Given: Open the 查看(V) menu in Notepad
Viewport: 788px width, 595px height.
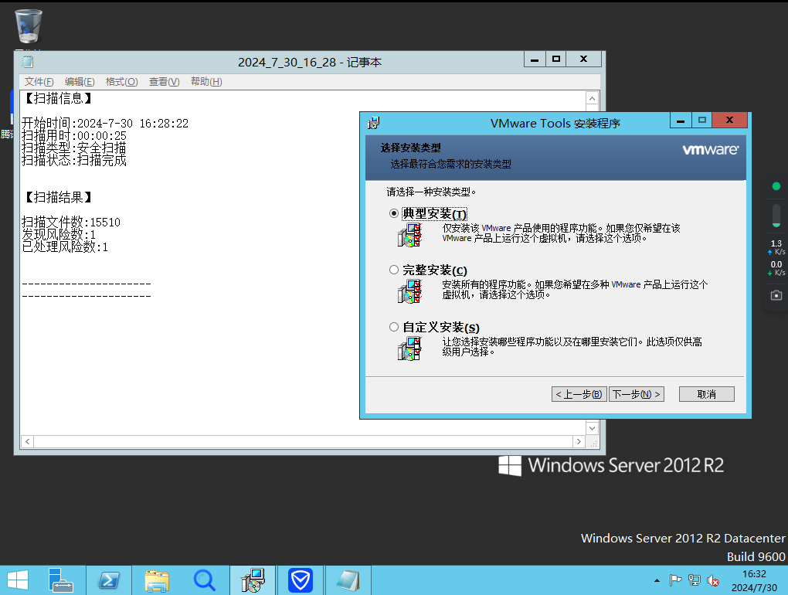Looking at the screenshot, I should [x=165, y=81].
